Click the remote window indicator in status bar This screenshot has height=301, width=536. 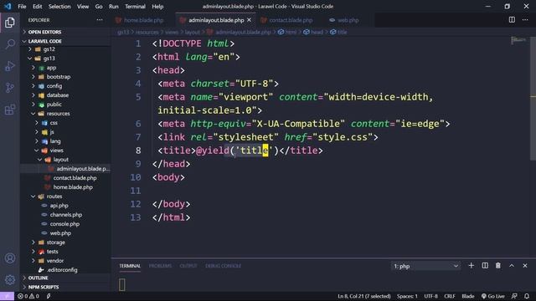click(x=7, y=296)
